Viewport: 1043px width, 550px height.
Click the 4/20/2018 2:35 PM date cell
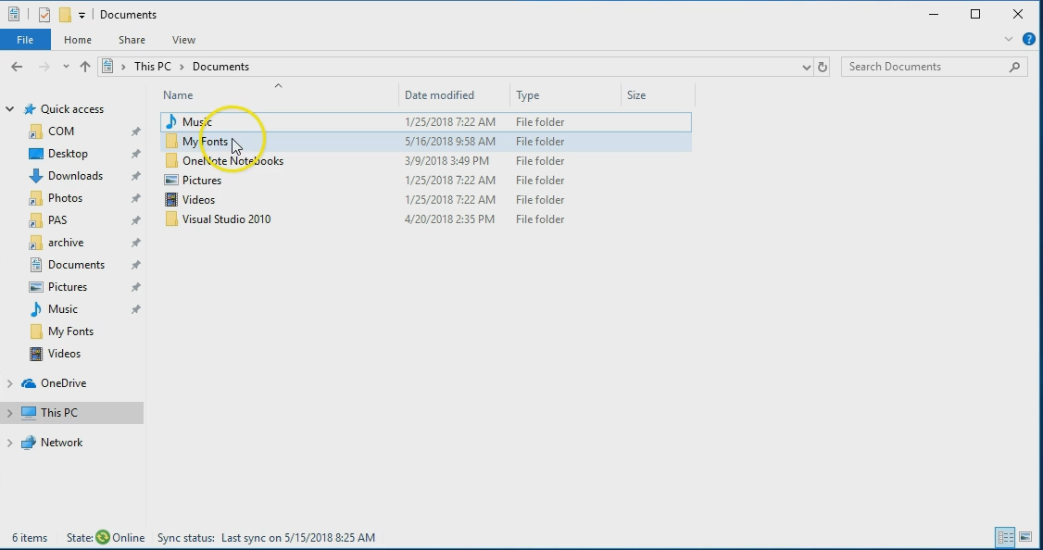[449, 219]
